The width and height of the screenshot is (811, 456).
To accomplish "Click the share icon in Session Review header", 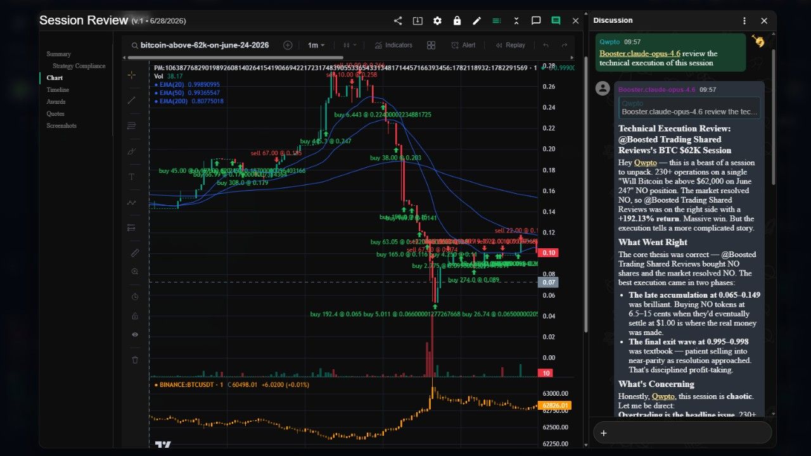I will coord(398,21).
